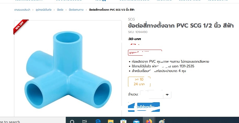This screenshot has width=239, height=123.
Task: Launch Microsoft Edge from taskbar
Action: click(x=98, y=121)
